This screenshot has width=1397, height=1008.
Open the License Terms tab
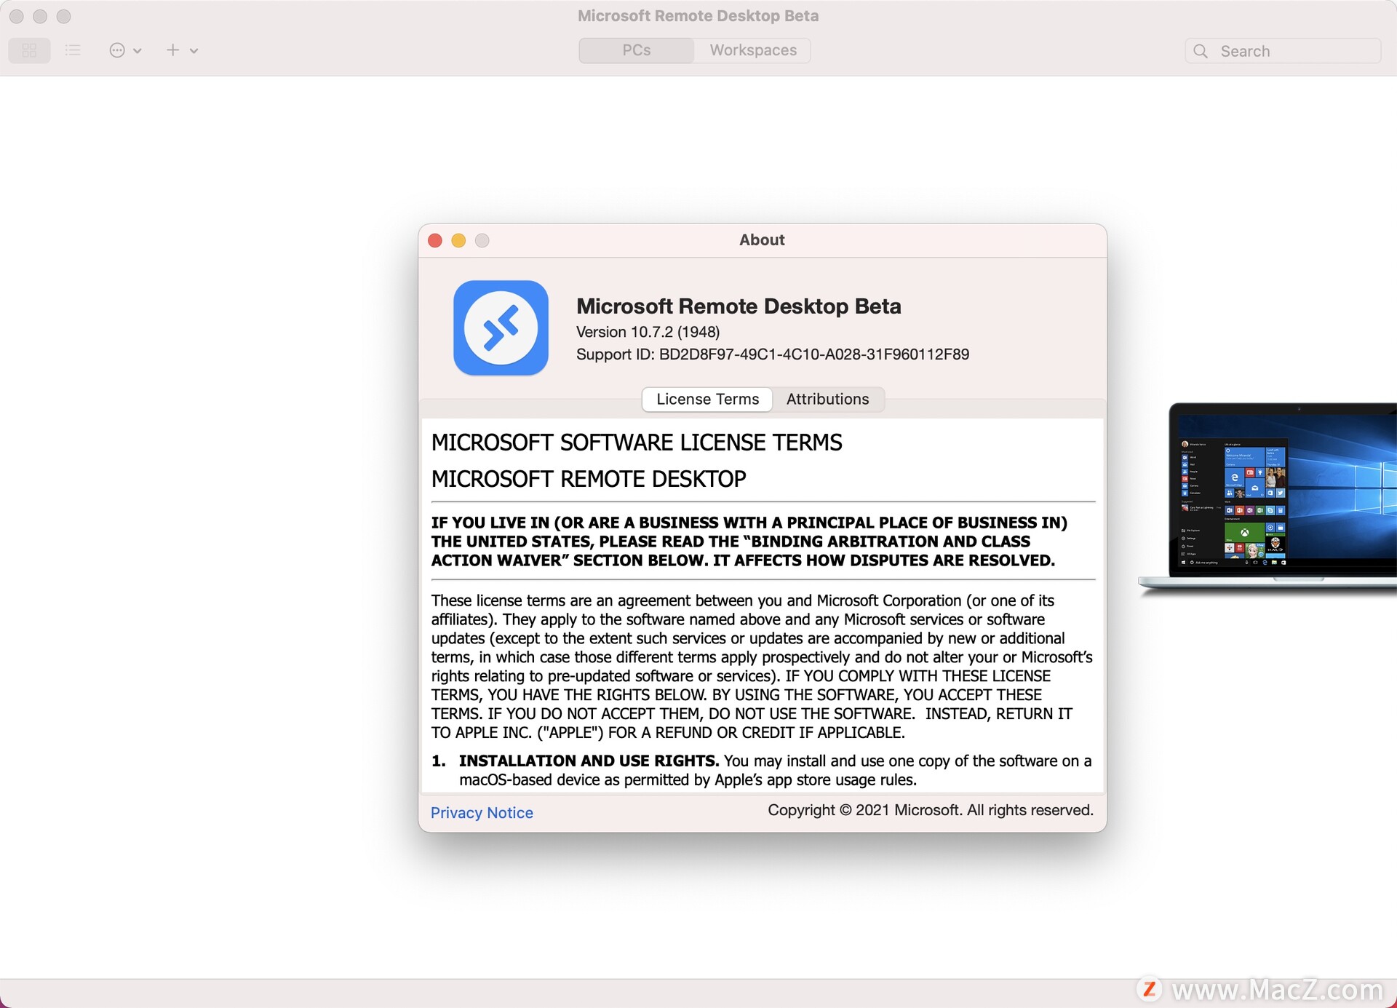707,399
